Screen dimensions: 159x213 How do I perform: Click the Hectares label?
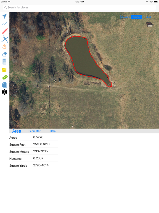[15, 159]
